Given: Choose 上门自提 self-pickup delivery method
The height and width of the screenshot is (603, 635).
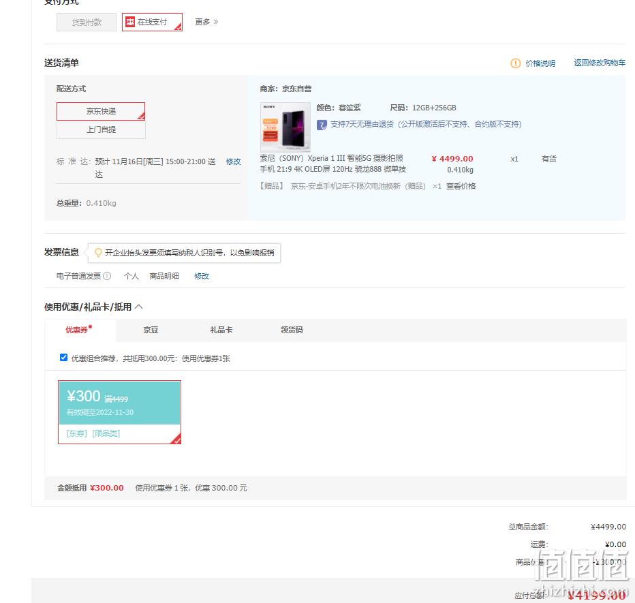Looking at the screenshot, I should [101, 129].
